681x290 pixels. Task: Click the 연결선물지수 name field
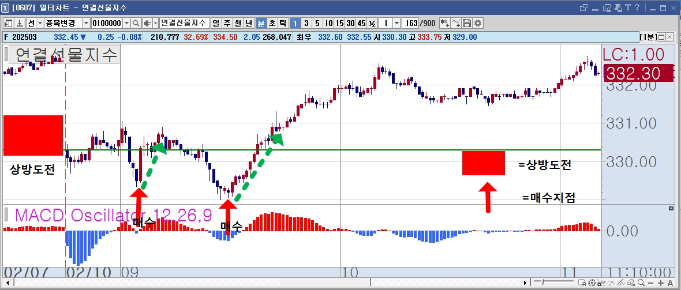(184, 23)
